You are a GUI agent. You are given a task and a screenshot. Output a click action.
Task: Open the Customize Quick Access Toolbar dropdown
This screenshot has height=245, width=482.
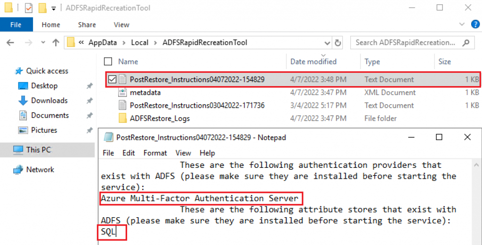54,8
